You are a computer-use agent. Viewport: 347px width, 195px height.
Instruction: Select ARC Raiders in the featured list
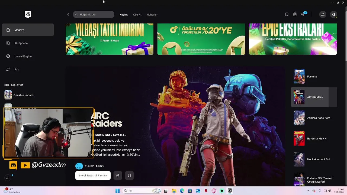(x=314, y=97)
